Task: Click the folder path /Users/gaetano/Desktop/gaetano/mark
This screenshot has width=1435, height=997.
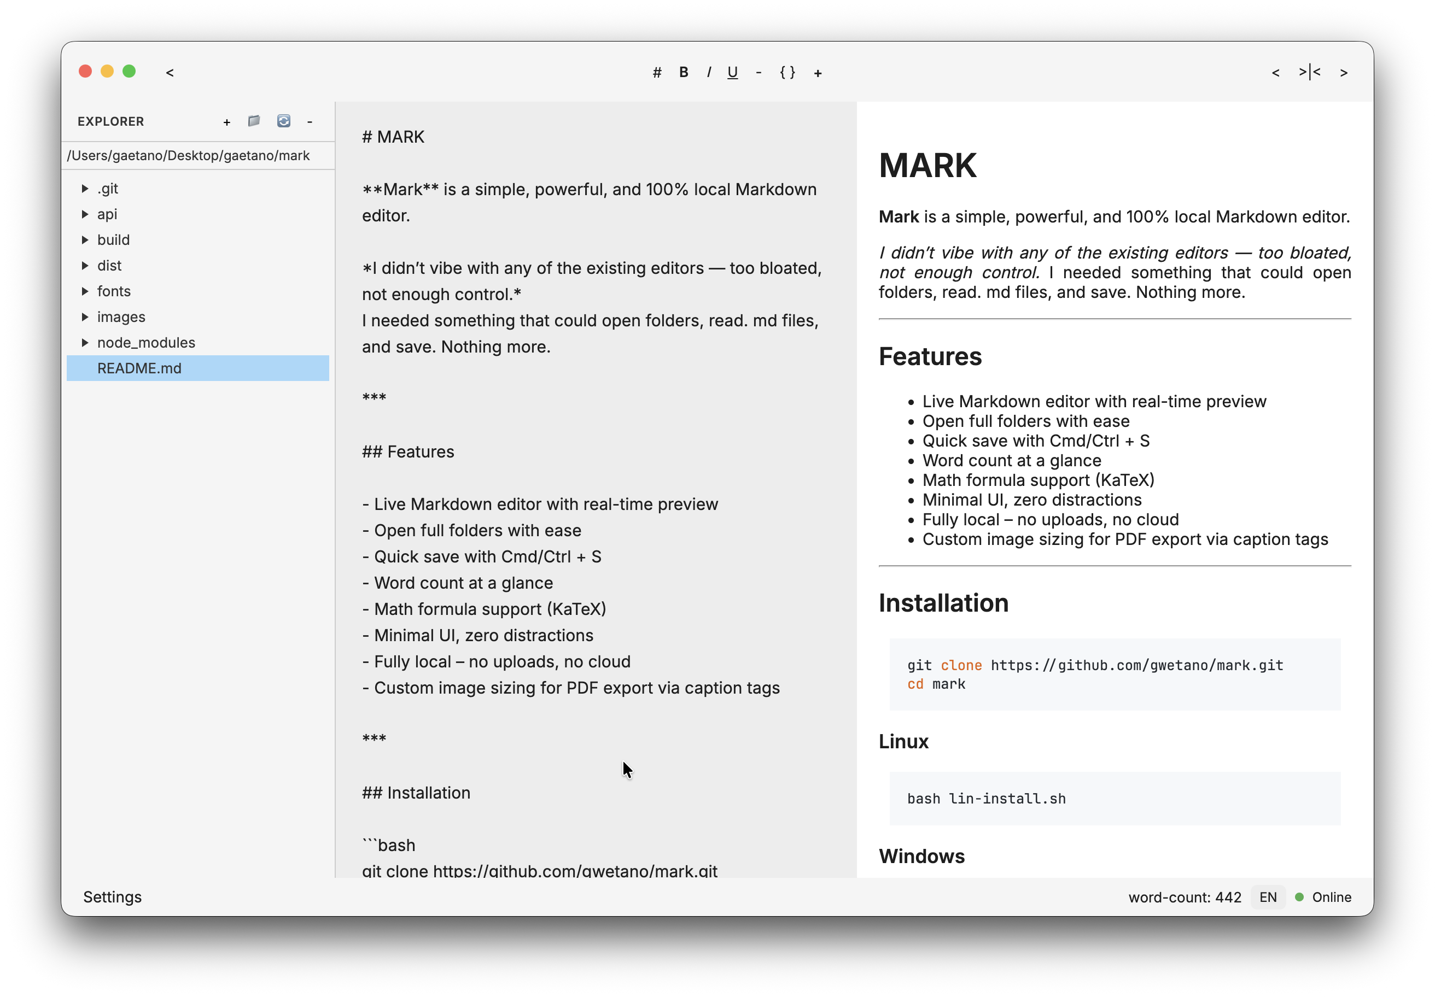Action: [x=188, y=156]
